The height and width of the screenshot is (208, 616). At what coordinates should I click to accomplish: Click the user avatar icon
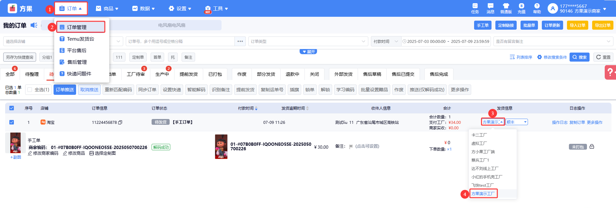tap(552, 8)
